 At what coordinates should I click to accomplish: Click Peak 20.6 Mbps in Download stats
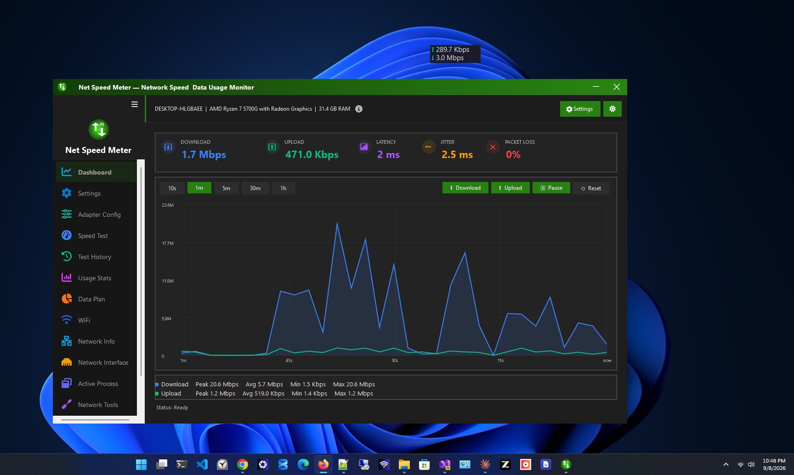coord(217,385)
